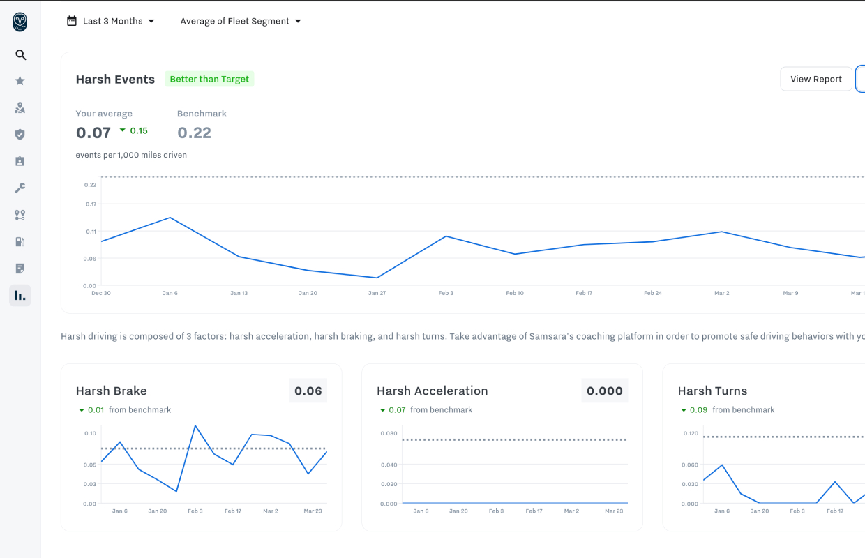Open the maintenance wrench icon

pos(20,188)
